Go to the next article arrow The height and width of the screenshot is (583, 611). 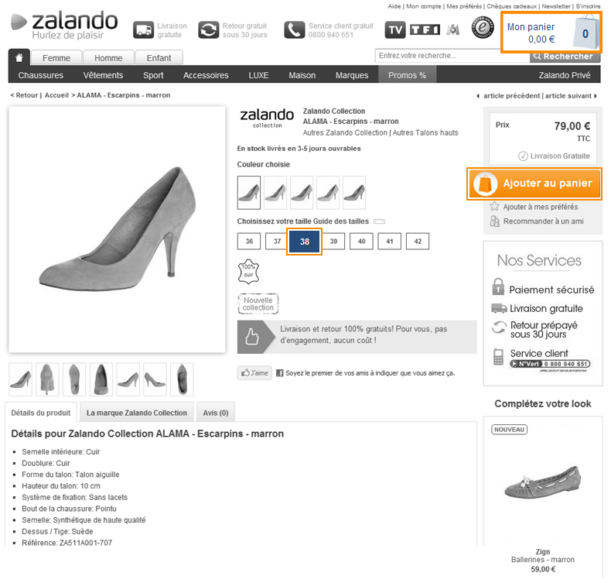596,96
